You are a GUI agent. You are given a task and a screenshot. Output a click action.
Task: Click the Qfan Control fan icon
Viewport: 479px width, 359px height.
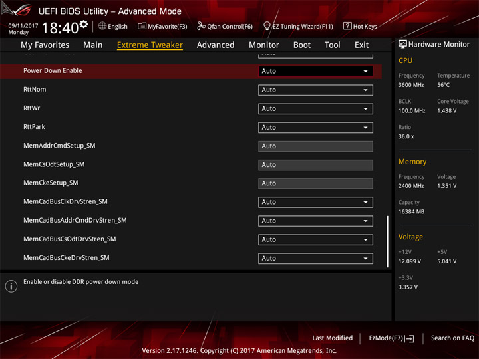[x=201, y=26]
